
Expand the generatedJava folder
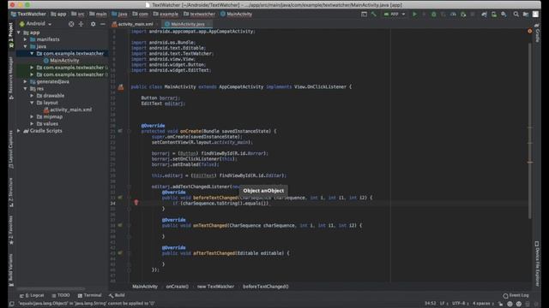pos(26,81)
